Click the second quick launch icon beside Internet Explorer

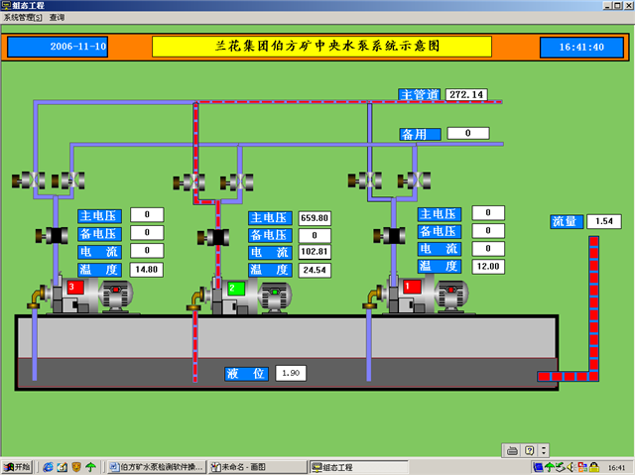(62, 467)
